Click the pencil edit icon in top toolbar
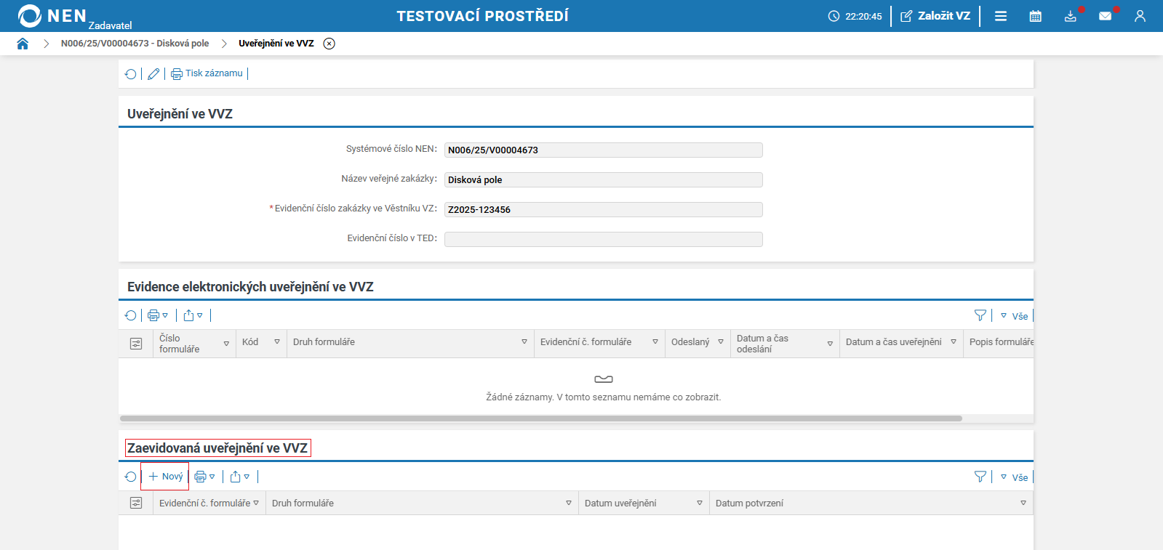1163x550 pixels. (x=153, y=74)
